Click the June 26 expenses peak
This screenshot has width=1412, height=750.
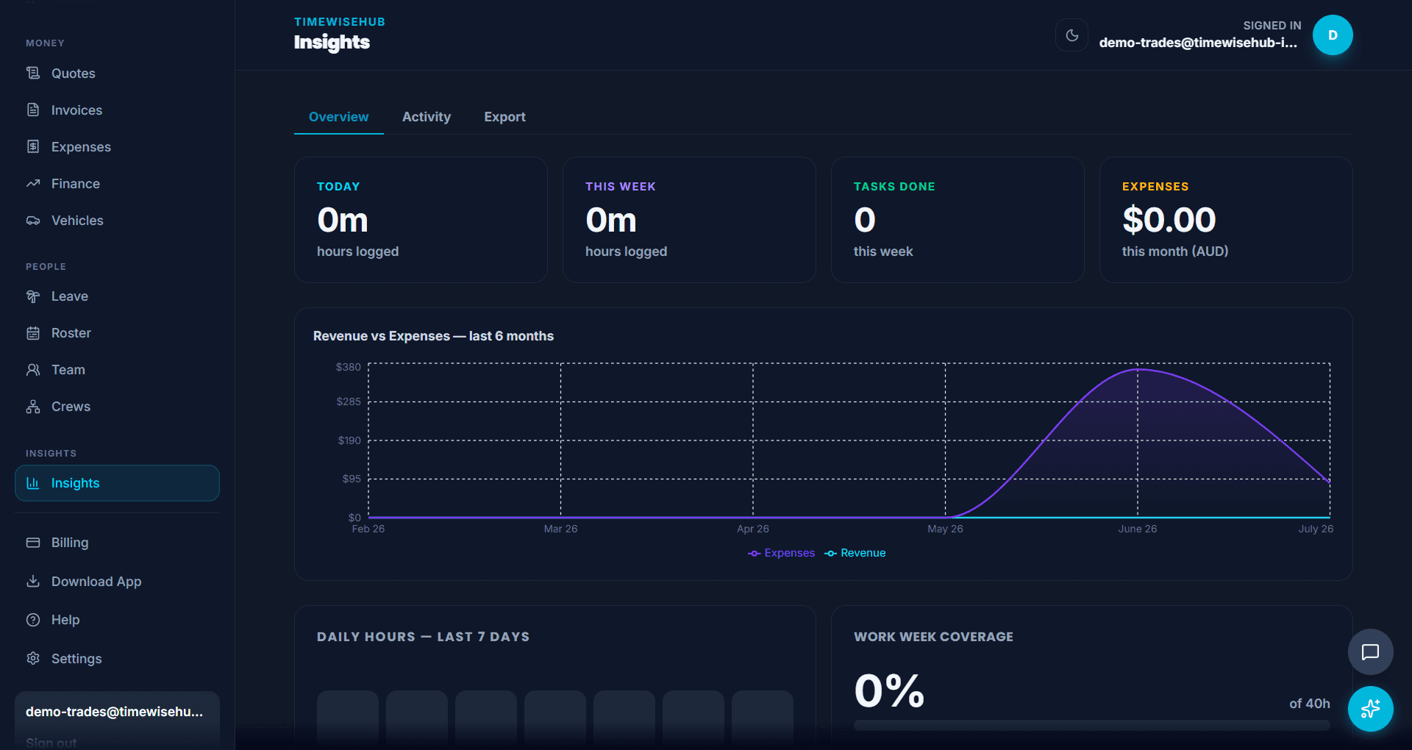coord(1138,369)
